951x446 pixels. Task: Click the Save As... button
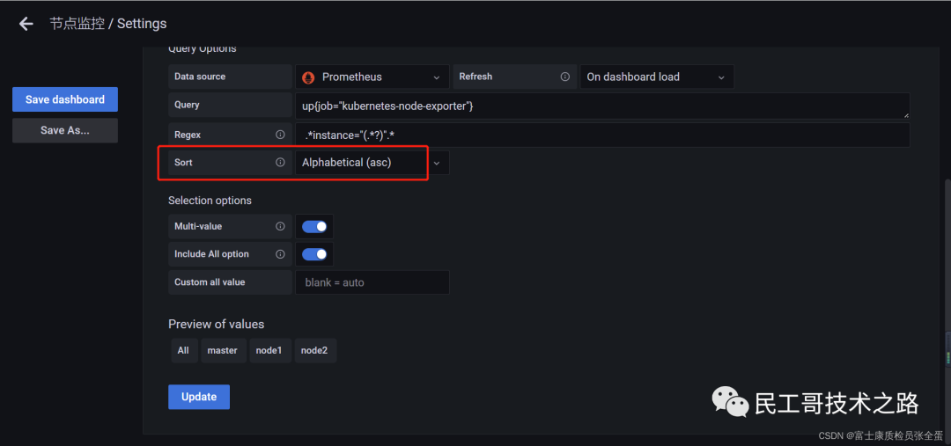[65, 130]
